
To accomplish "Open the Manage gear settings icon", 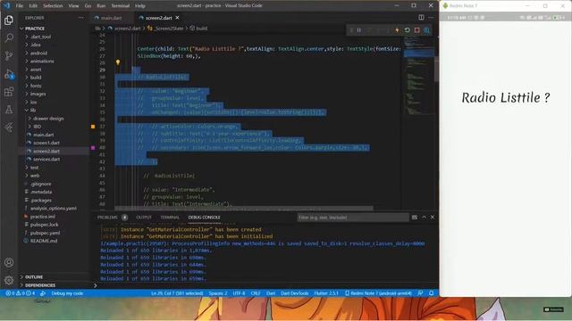I will [9, 280].
